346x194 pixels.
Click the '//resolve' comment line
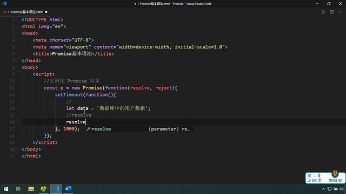[78, 115]
